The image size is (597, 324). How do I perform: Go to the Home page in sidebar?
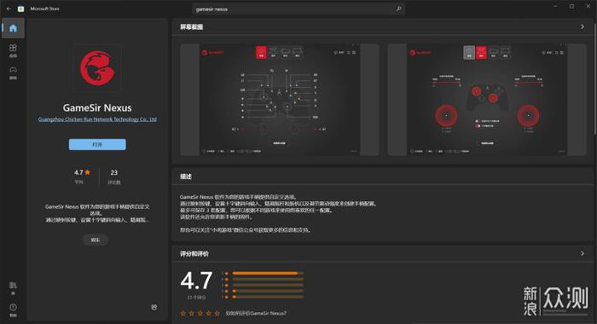[x=13, y=28]
